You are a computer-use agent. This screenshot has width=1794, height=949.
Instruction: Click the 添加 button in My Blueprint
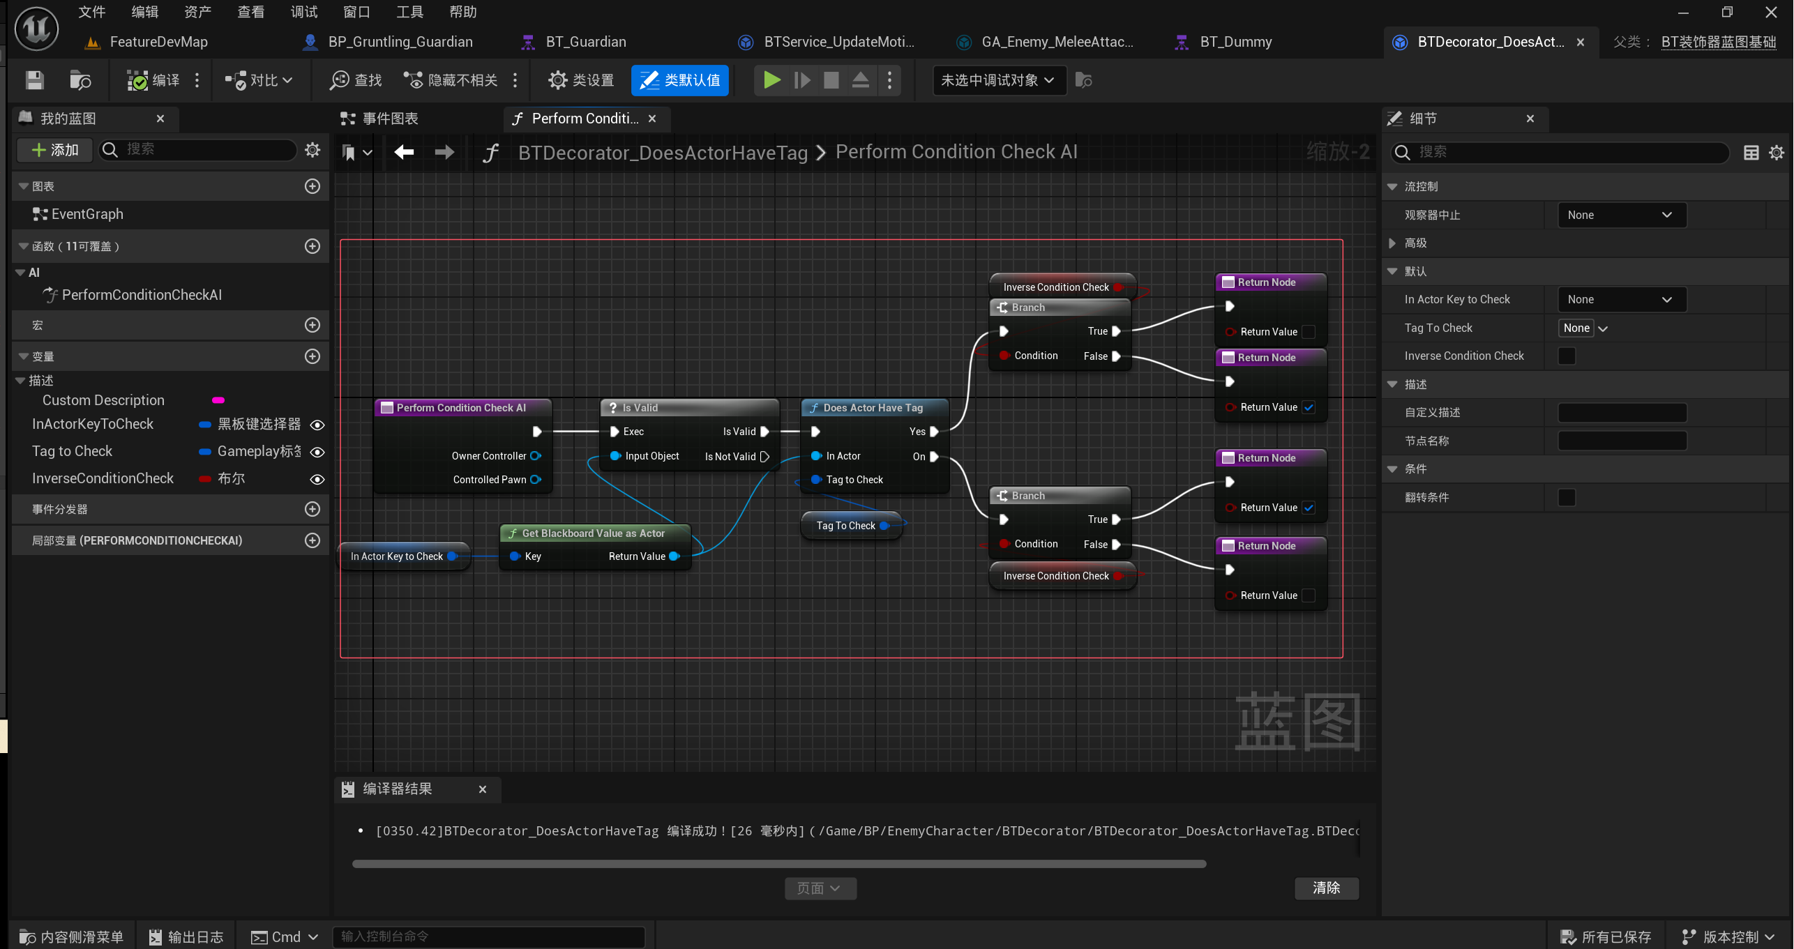[x=55, y=150]
